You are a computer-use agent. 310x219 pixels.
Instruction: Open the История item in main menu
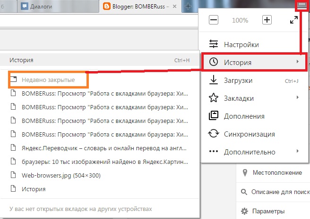click(x=254, y=62)
